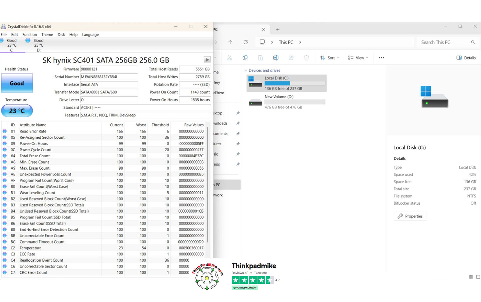This screenshot has width=481, height=302.
Task: Open the Theme menu
Action: point(47,35)
